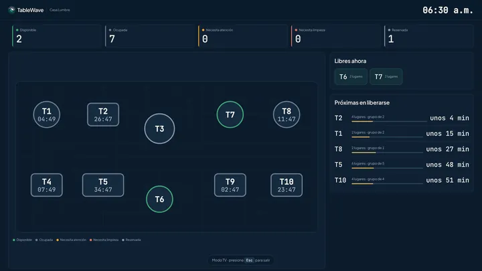Click Ocupada legend entry below floor plan

44,240
